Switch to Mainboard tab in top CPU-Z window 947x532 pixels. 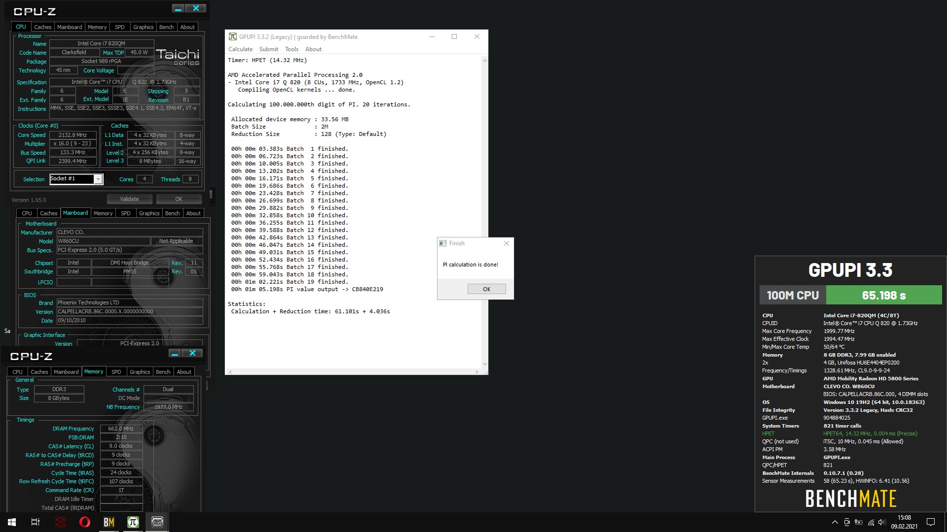coord(70,27)
